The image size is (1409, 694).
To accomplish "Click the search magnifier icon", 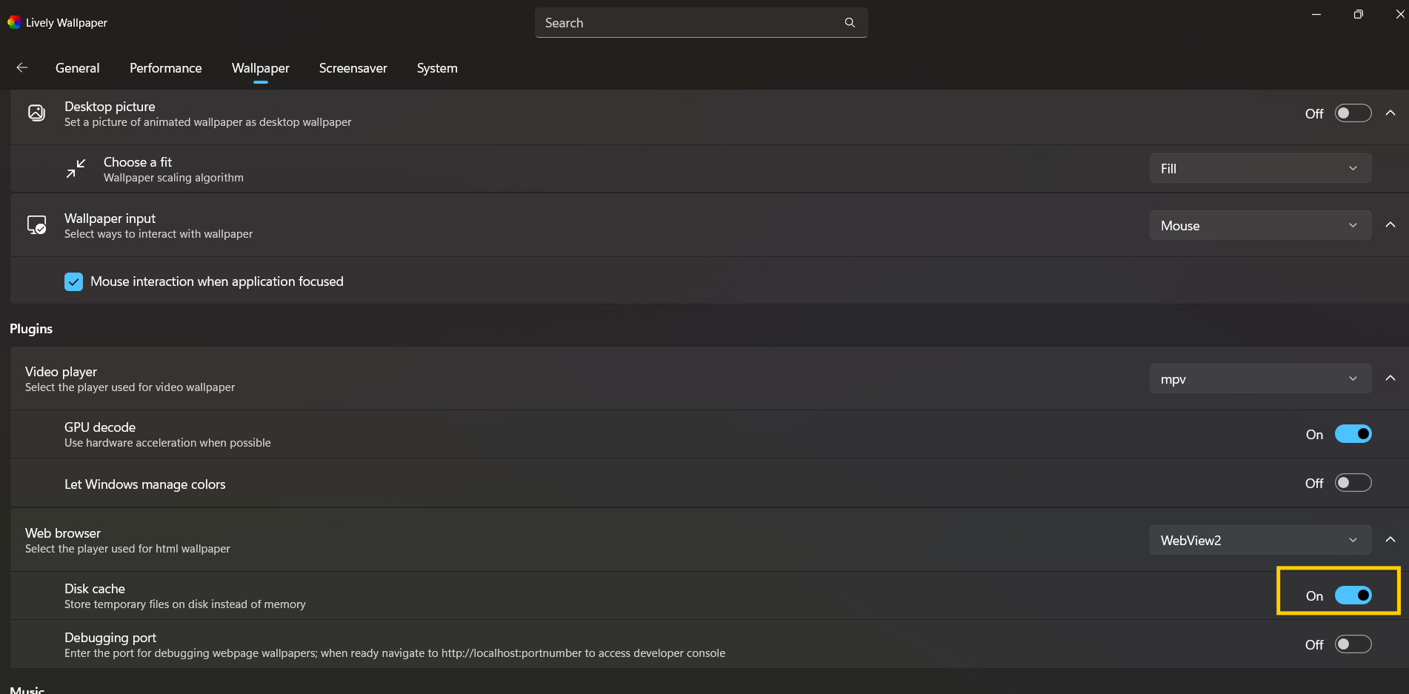I will tap(850, 23).
